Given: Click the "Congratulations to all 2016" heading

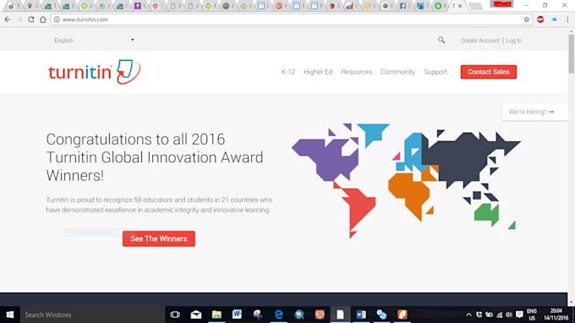Looking at the screenshot, I should (x=155, y=157).
